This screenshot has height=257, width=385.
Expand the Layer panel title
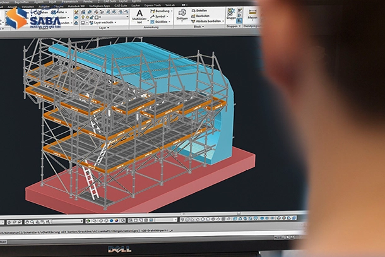tap(104, 28)
